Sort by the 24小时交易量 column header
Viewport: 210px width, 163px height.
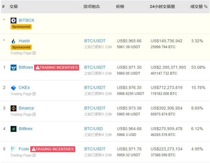(162, 6)
